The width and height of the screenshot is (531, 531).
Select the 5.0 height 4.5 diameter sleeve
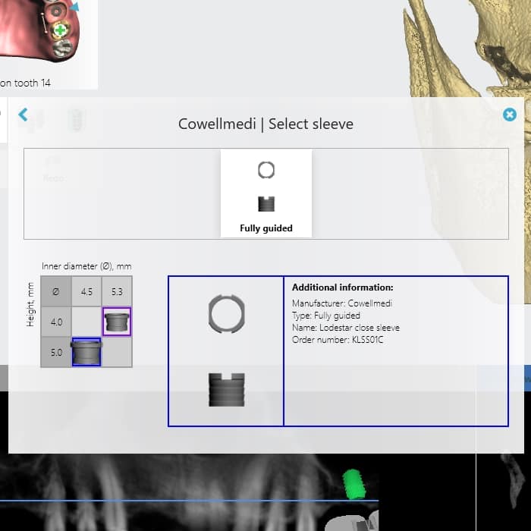(x=86, y=353)
